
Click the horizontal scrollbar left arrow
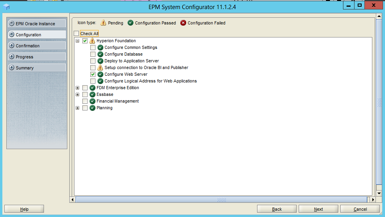coord(72,200)
